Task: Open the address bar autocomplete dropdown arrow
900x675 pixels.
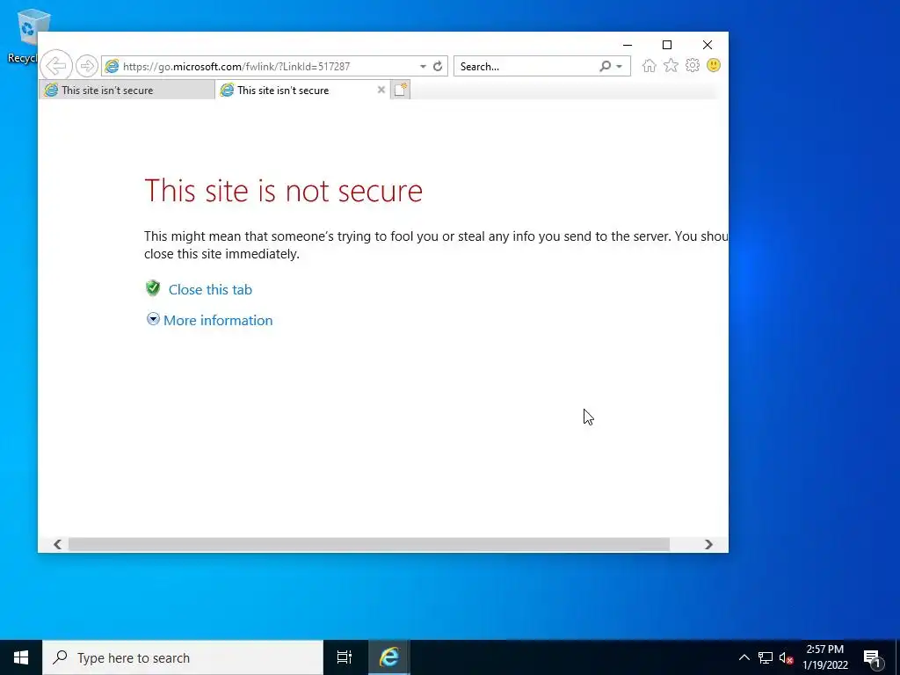Action: (423, 67)
